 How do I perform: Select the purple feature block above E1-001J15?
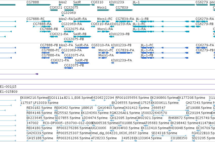click(x=37, y=74)
